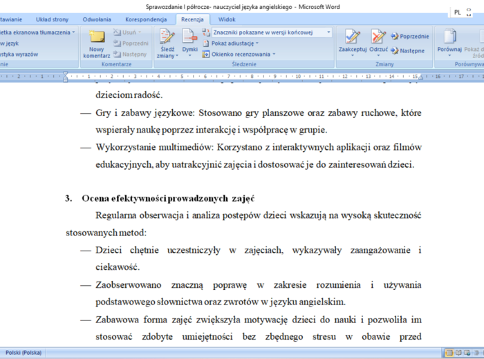Click the heading Ocena efektywności prowadzonych zajęć

(168, 198)
